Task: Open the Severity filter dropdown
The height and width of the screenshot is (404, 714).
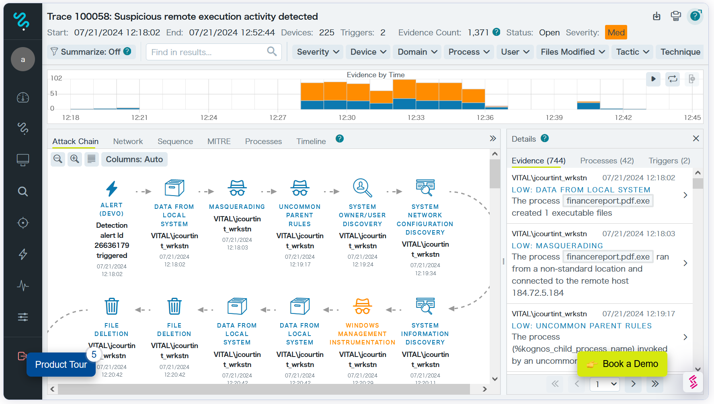Action: [x=318, y=52]
